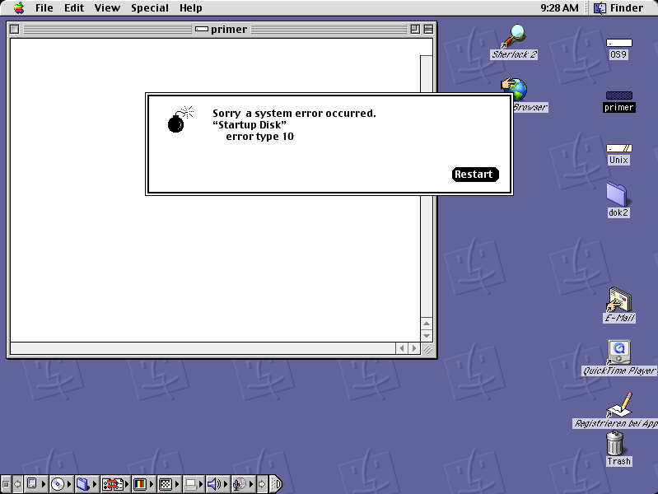Viewport: 658px width, 494px height.
Task: Open the CD strip module
Action: (x=61, y=484)
